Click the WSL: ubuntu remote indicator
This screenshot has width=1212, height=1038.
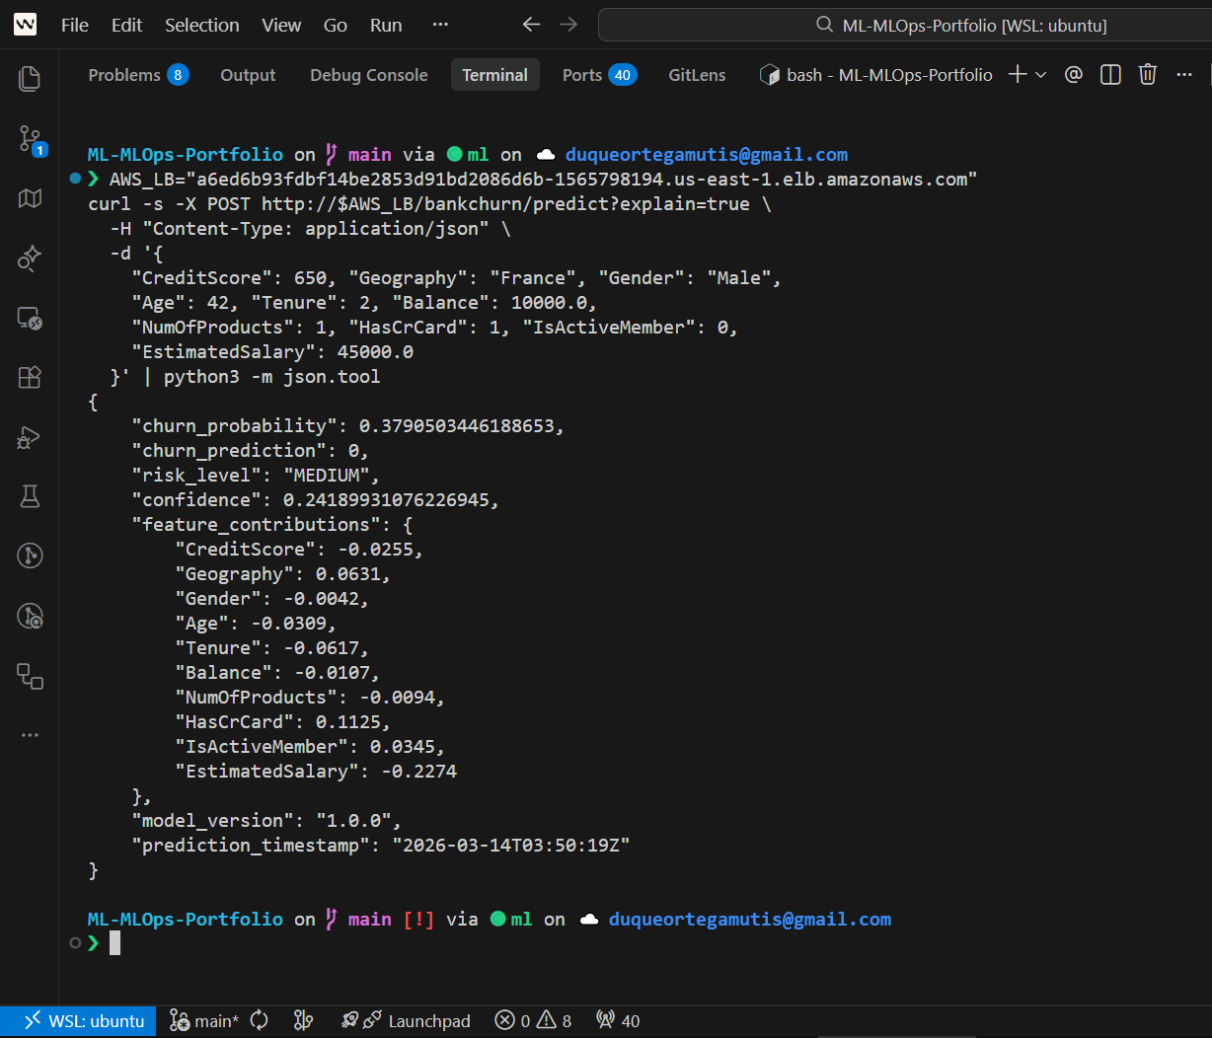click(x=85, y=1021)
